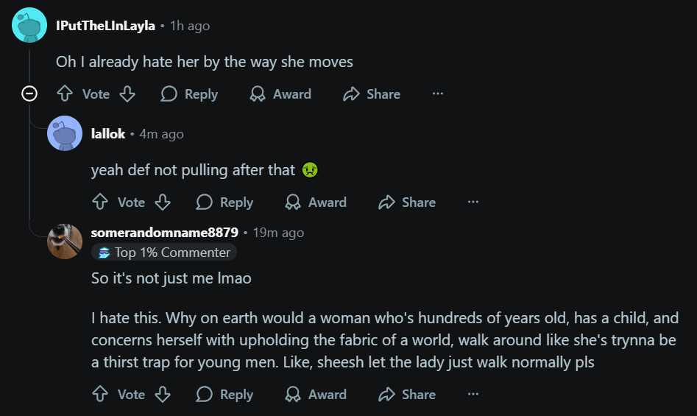Viewport: 697px width, 416px height.
Task: Open more options for IPutTheLInLayla's comment
Action: (x=438, y=94)
